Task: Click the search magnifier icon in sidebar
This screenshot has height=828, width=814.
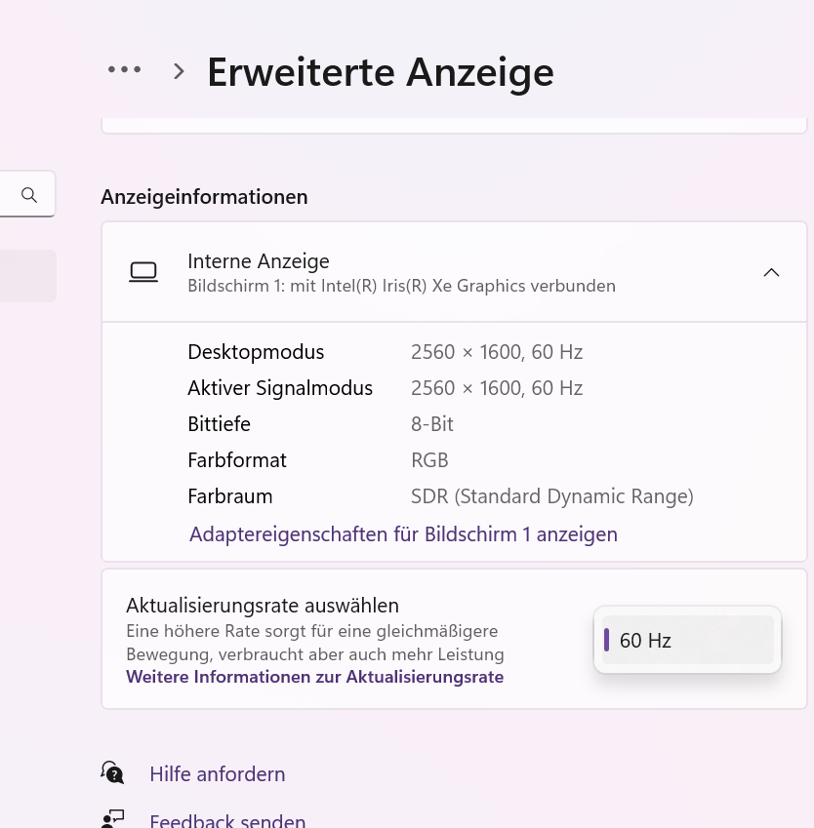Action: click(26, 193)
